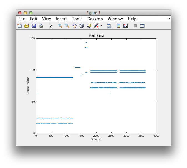
Task: Click the Link Plot icon
Action: 109,26
